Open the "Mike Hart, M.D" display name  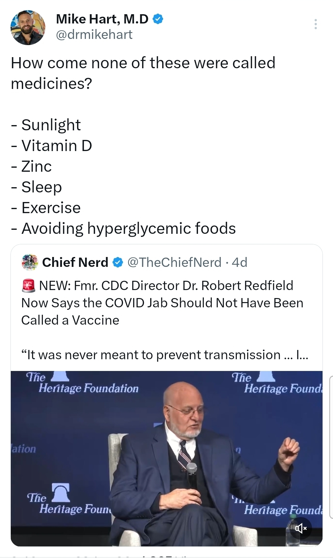(102, 19)
